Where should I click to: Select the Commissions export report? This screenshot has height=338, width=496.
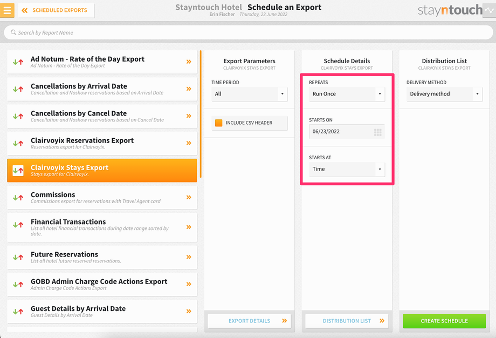click(102, 198)
